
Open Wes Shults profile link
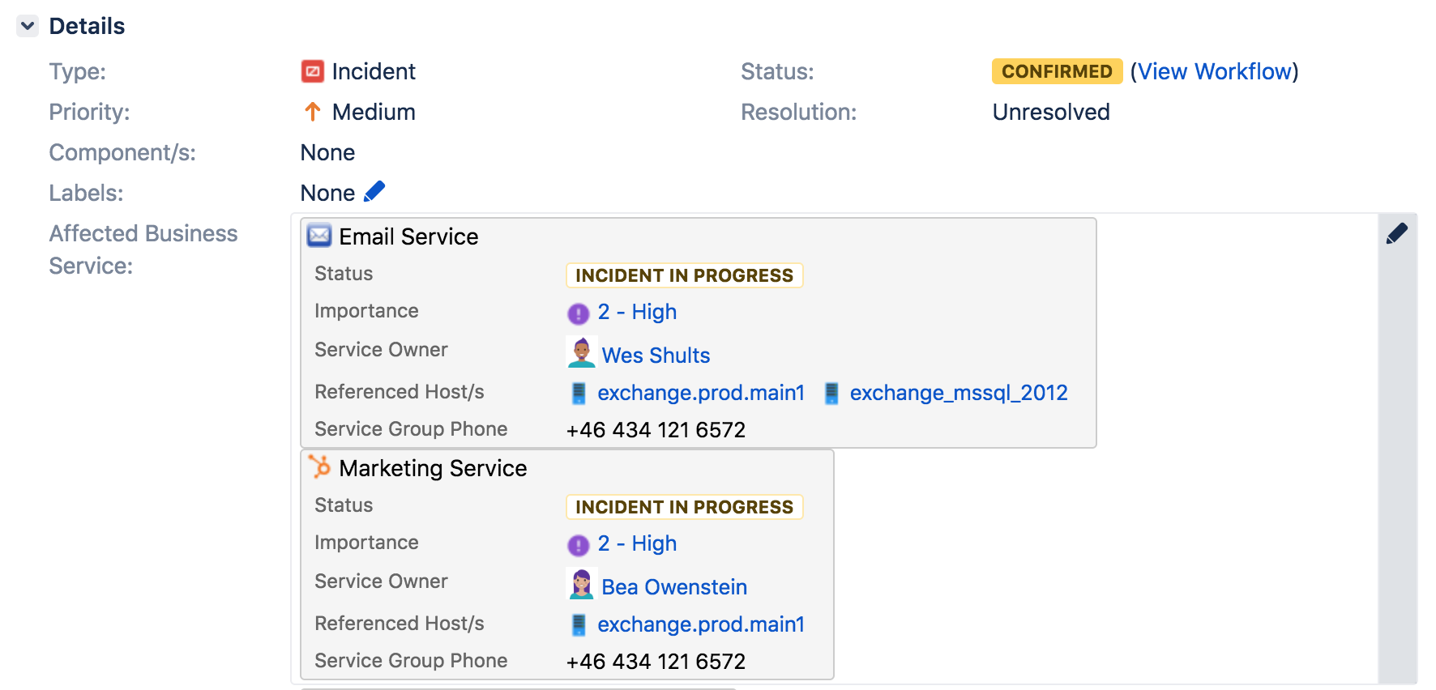click(x=656, y=356)
